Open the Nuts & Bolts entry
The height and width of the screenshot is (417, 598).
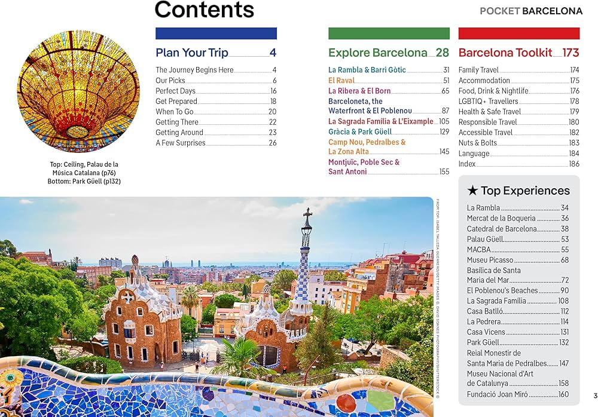click(x=478, y=143)
